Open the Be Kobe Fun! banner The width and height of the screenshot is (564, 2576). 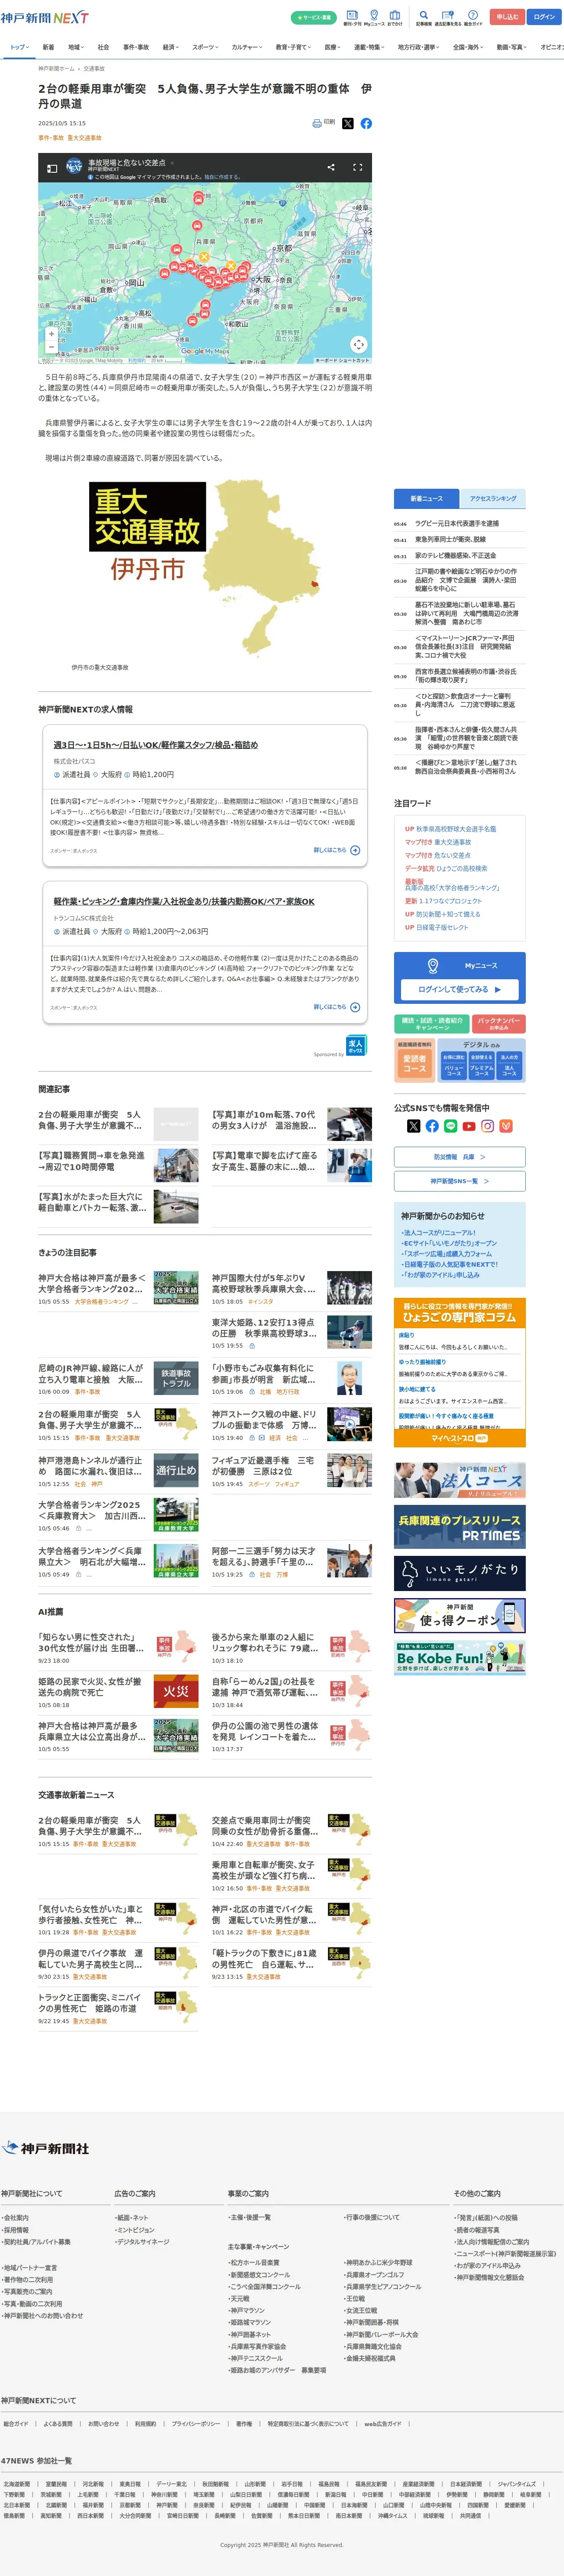pos(460,1657)
